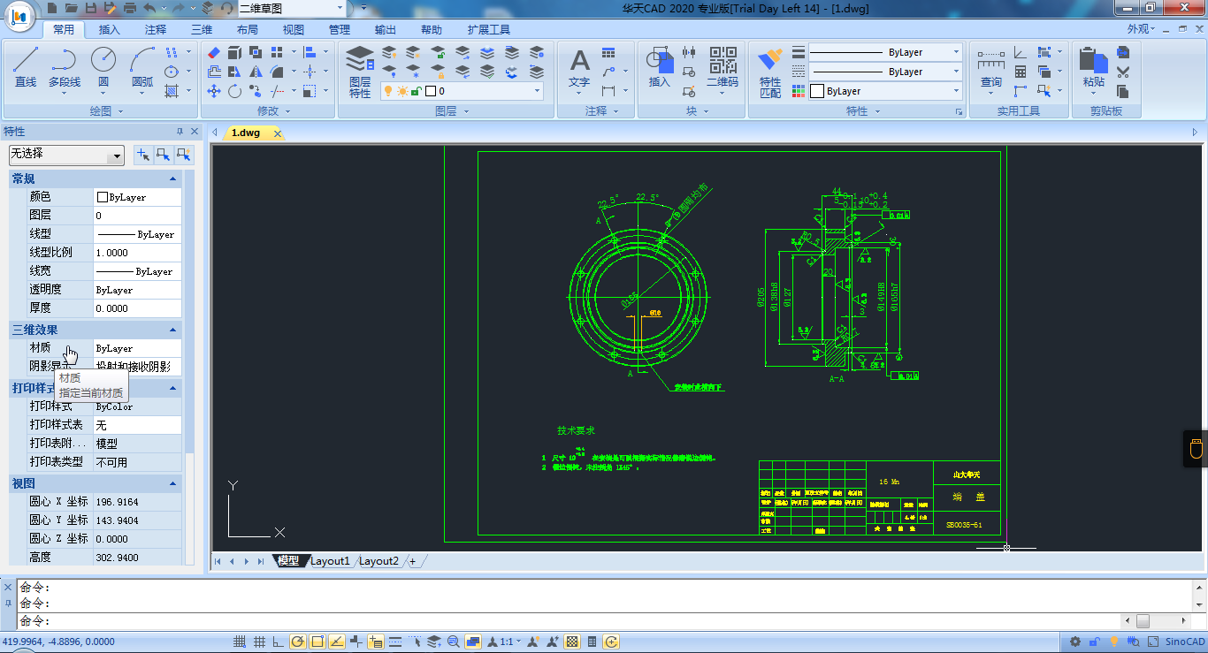1208x653 pixels.
Task: Select the 多段线 polyline tool
Action: click(64, 68)
